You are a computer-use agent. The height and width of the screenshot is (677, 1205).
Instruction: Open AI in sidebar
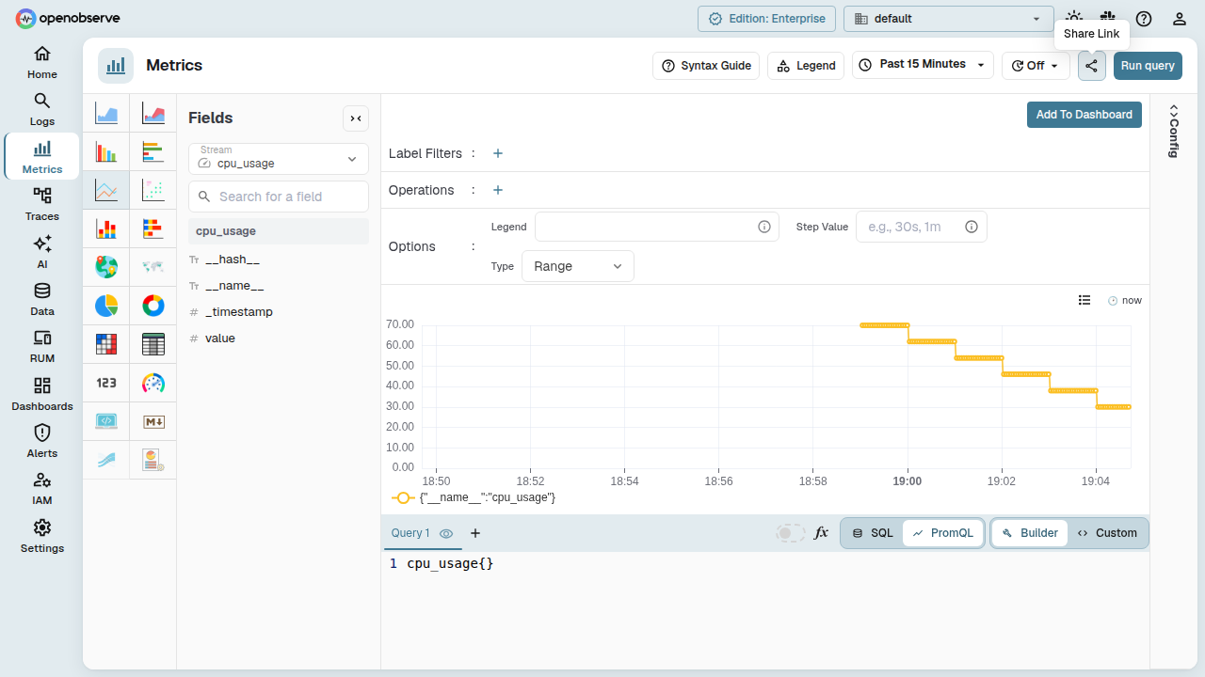[42, 252]
